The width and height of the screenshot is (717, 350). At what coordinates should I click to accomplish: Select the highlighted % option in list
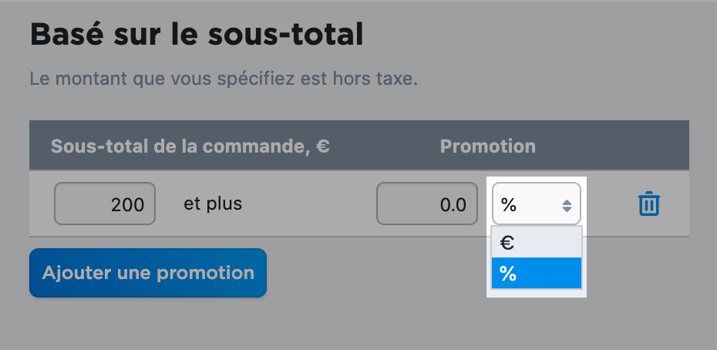coord(537,273)
